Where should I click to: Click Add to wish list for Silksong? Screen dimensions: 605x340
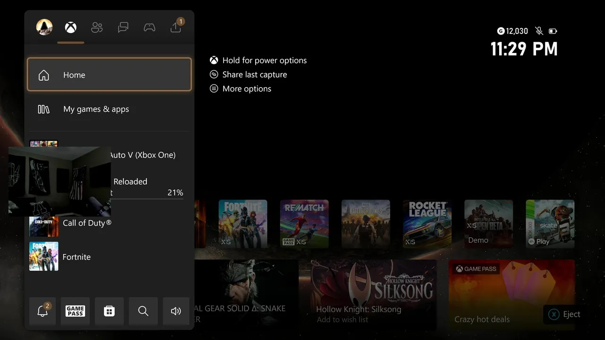pyautogui.click(x=343, y=320)
